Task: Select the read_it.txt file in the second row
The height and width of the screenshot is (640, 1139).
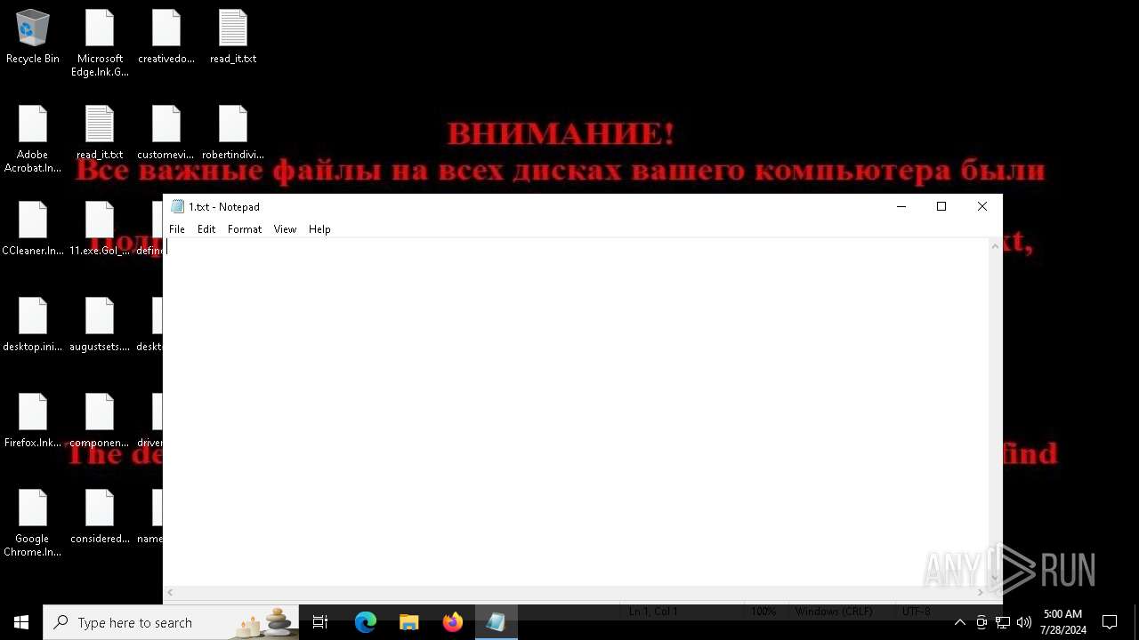Action: [x=100, y=133]
